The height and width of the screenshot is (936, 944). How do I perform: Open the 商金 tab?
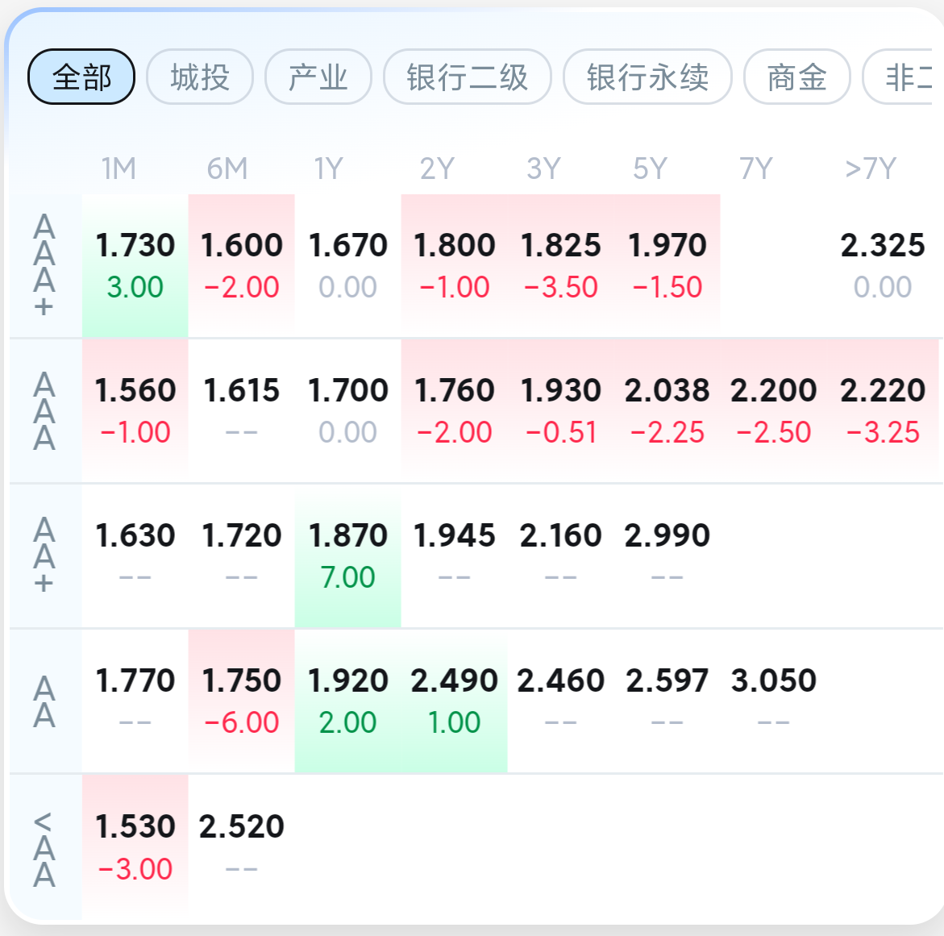tap(796, 77)
